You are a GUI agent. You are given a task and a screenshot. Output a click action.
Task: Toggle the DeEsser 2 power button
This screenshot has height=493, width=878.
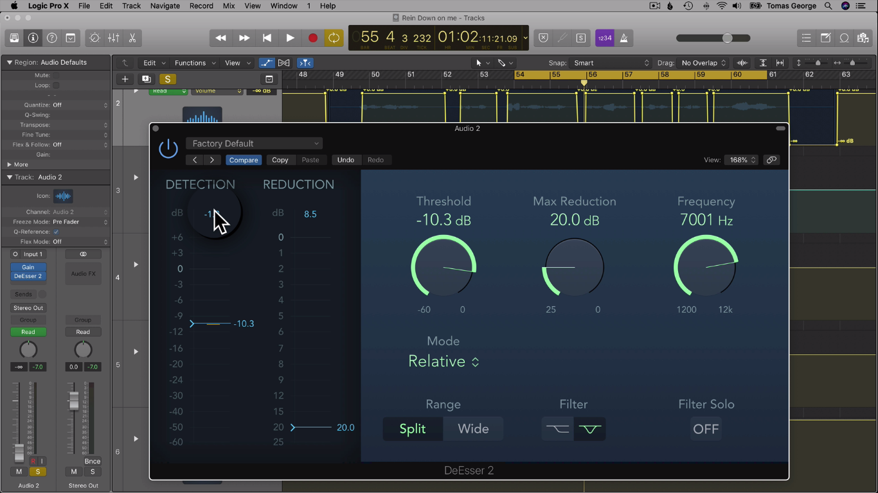point(168,149)
